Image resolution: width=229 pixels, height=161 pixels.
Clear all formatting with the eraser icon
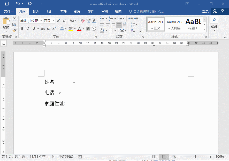83,21
